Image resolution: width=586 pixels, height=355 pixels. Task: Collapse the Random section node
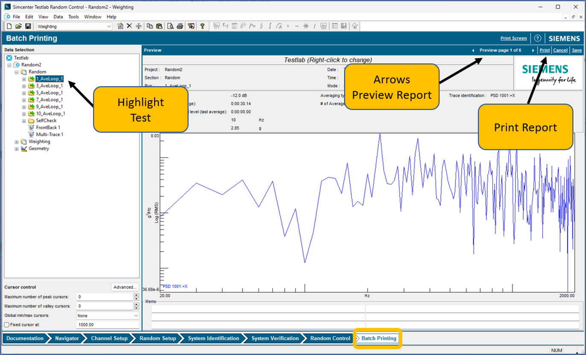pyautogui.click(x=17, y=72)
